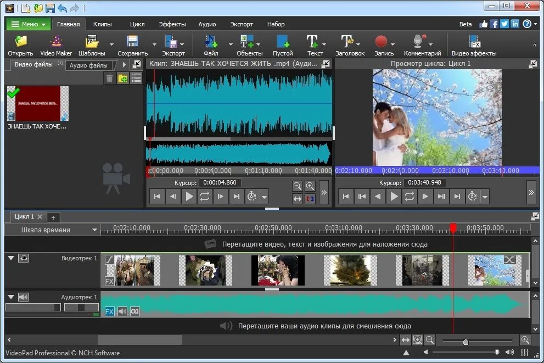Viewport: 544px width, 363px height.
Task: Create new folder in file bin
Action: click(x=122, y=78)
